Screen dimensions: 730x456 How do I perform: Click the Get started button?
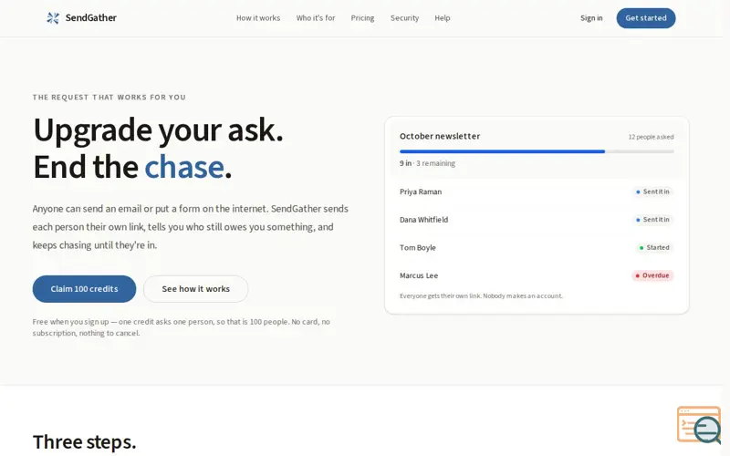[x=646, y=18]
